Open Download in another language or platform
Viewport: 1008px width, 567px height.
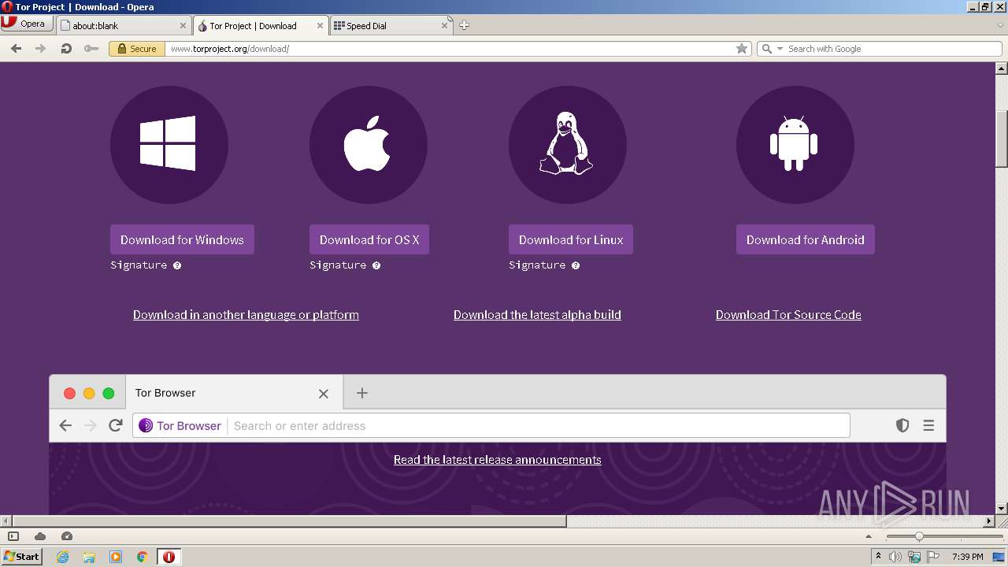[246, 315]
